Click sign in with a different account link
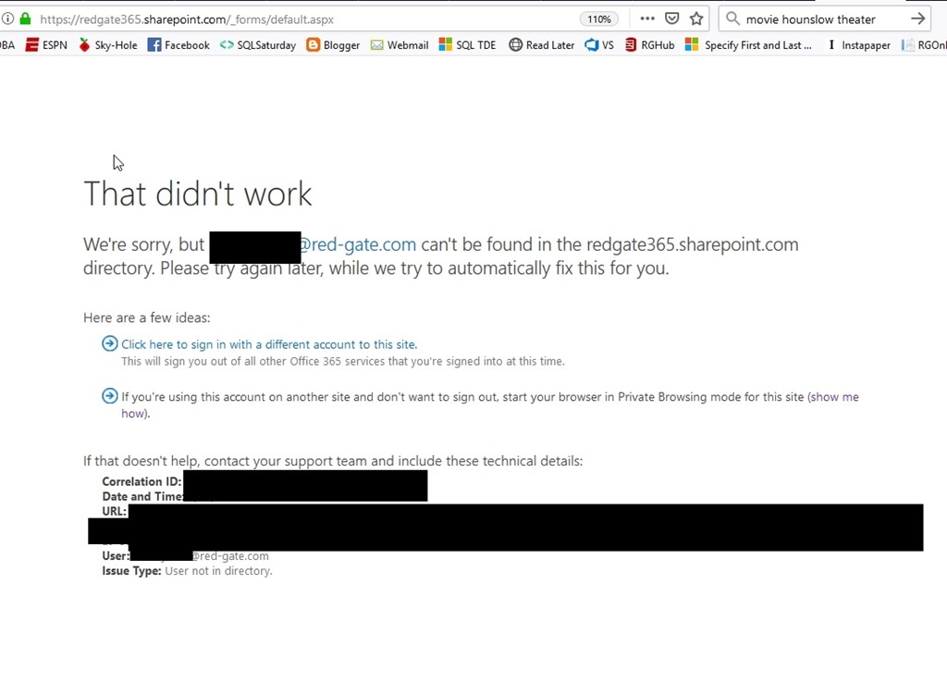This screenshot has width=947, height=684. (x=268, y=344)
